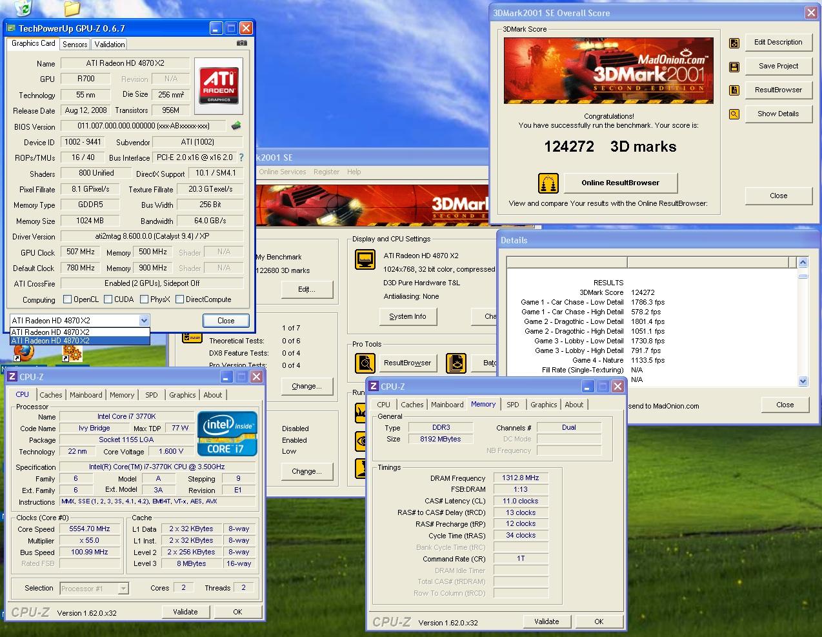Click Validate in the CPU-Z Memory window
The height and width of the screenshot is (637, 822).
pos(546,622)
